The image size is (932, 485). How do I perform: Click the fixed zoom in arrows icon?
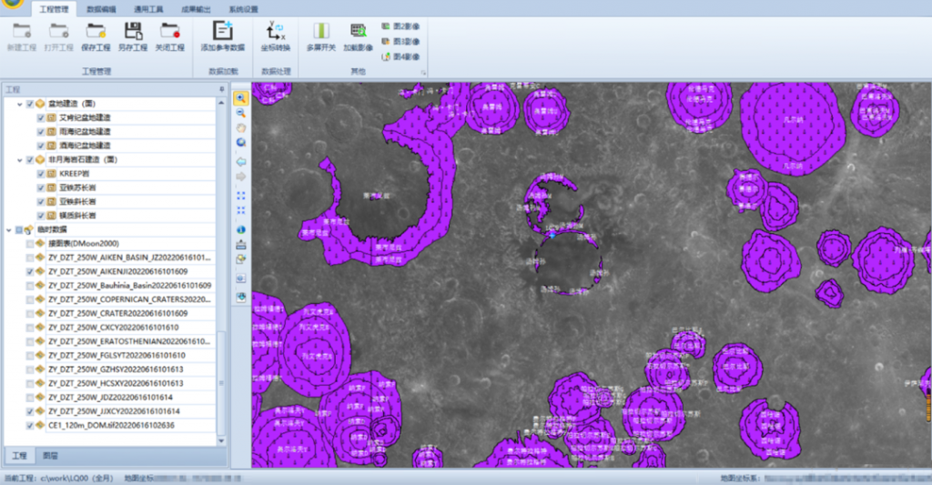(x=240, y=196)
